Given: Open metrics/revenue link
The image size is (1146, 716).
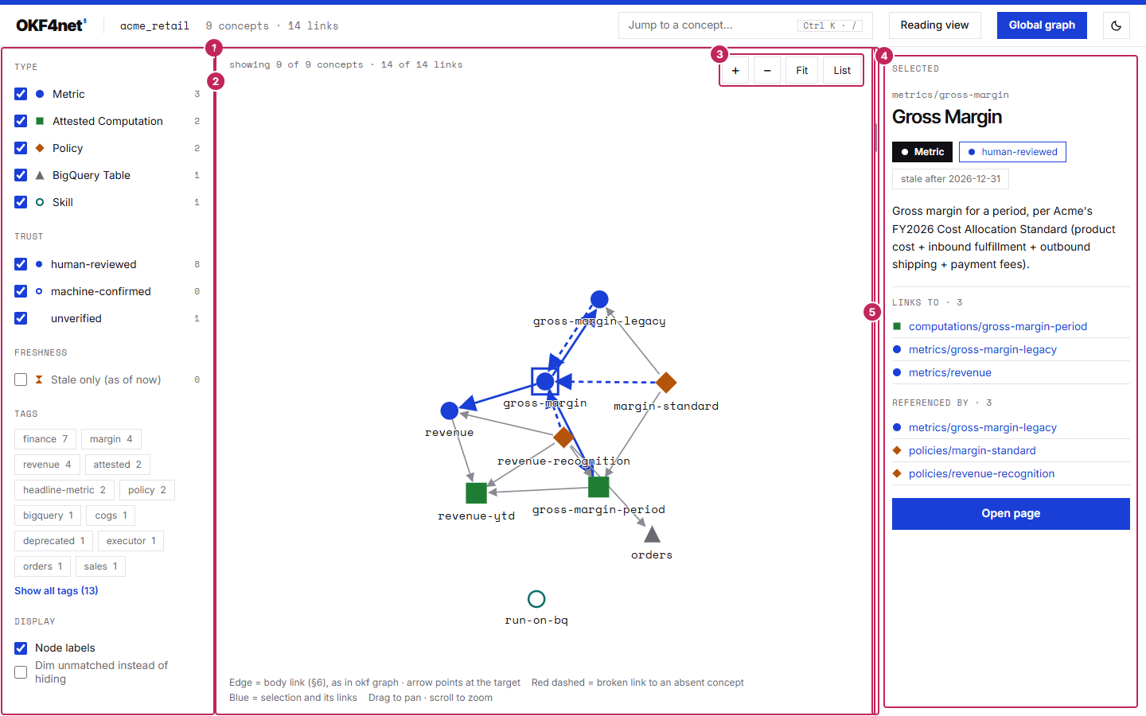Looking at the screenshot, I should tap(950, 372).
